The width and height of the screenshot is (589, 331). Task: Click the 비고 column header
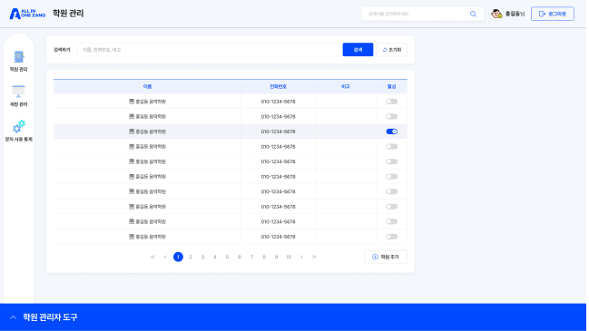click(346, 87)
